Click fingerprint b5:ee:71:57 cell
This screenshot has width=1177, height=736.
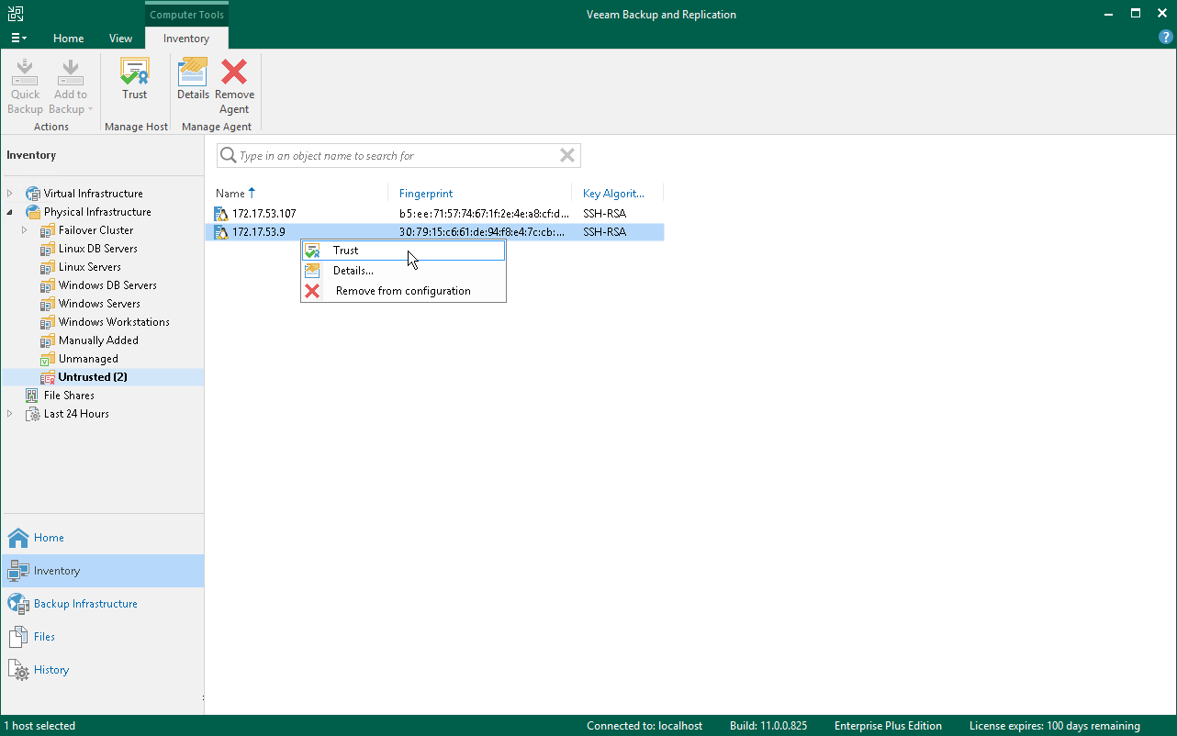pos(484,214)
